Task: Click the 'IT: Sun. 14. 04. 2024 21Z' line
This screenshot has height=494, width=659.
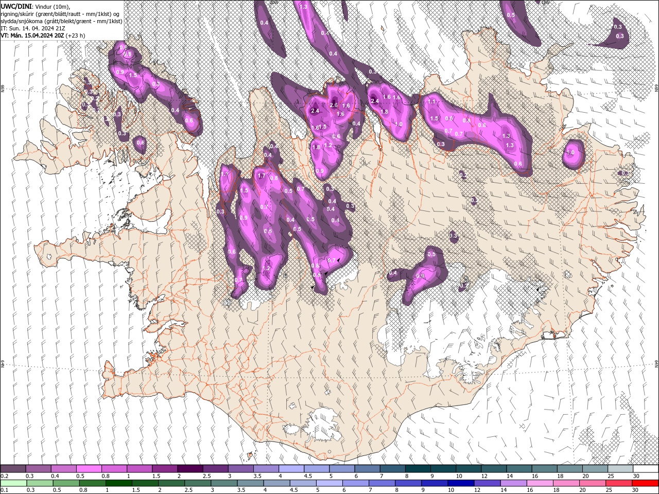Action: click(x=32, y=28)
